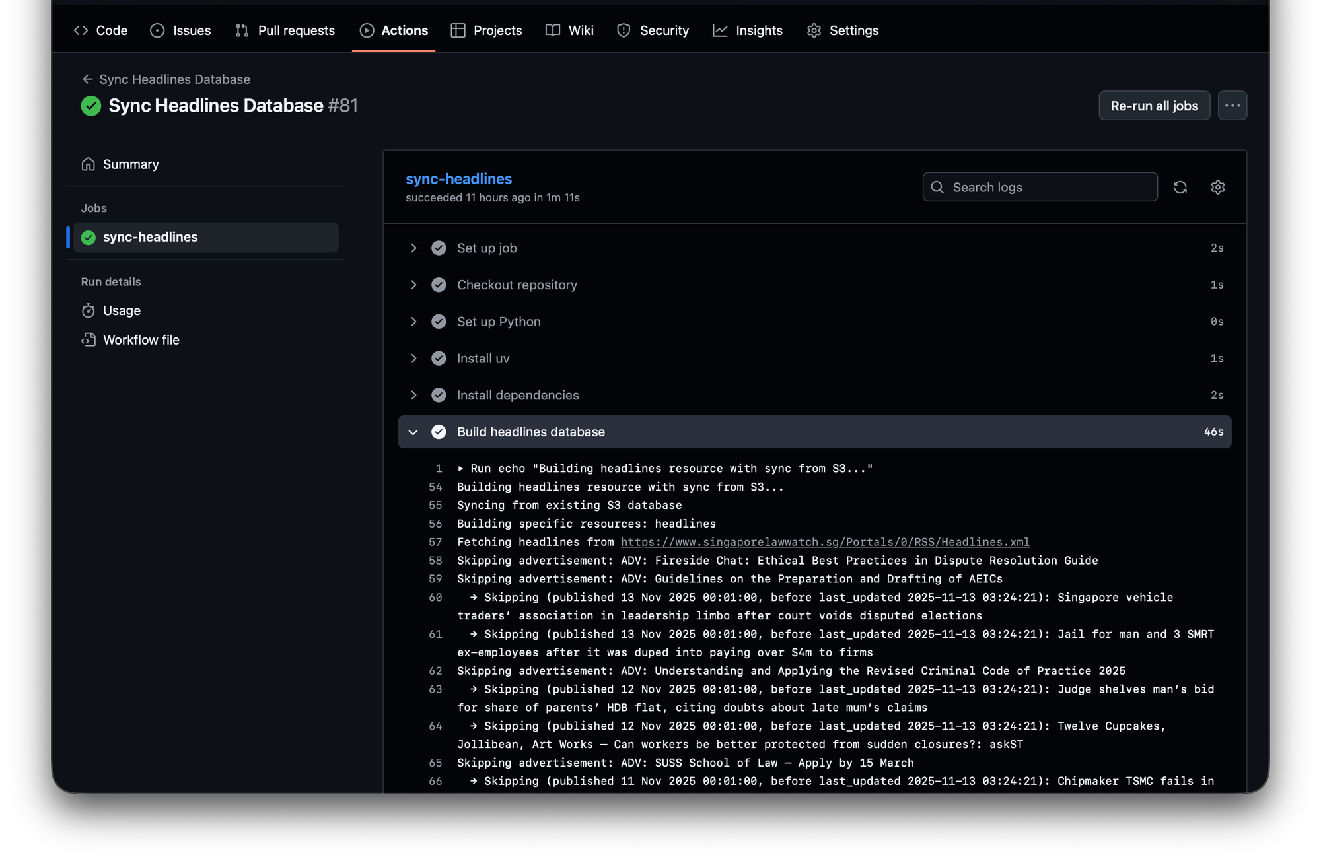Click the Workflow file icon
The width and height of the screenshot is (1321, 861).
[89, 340]
